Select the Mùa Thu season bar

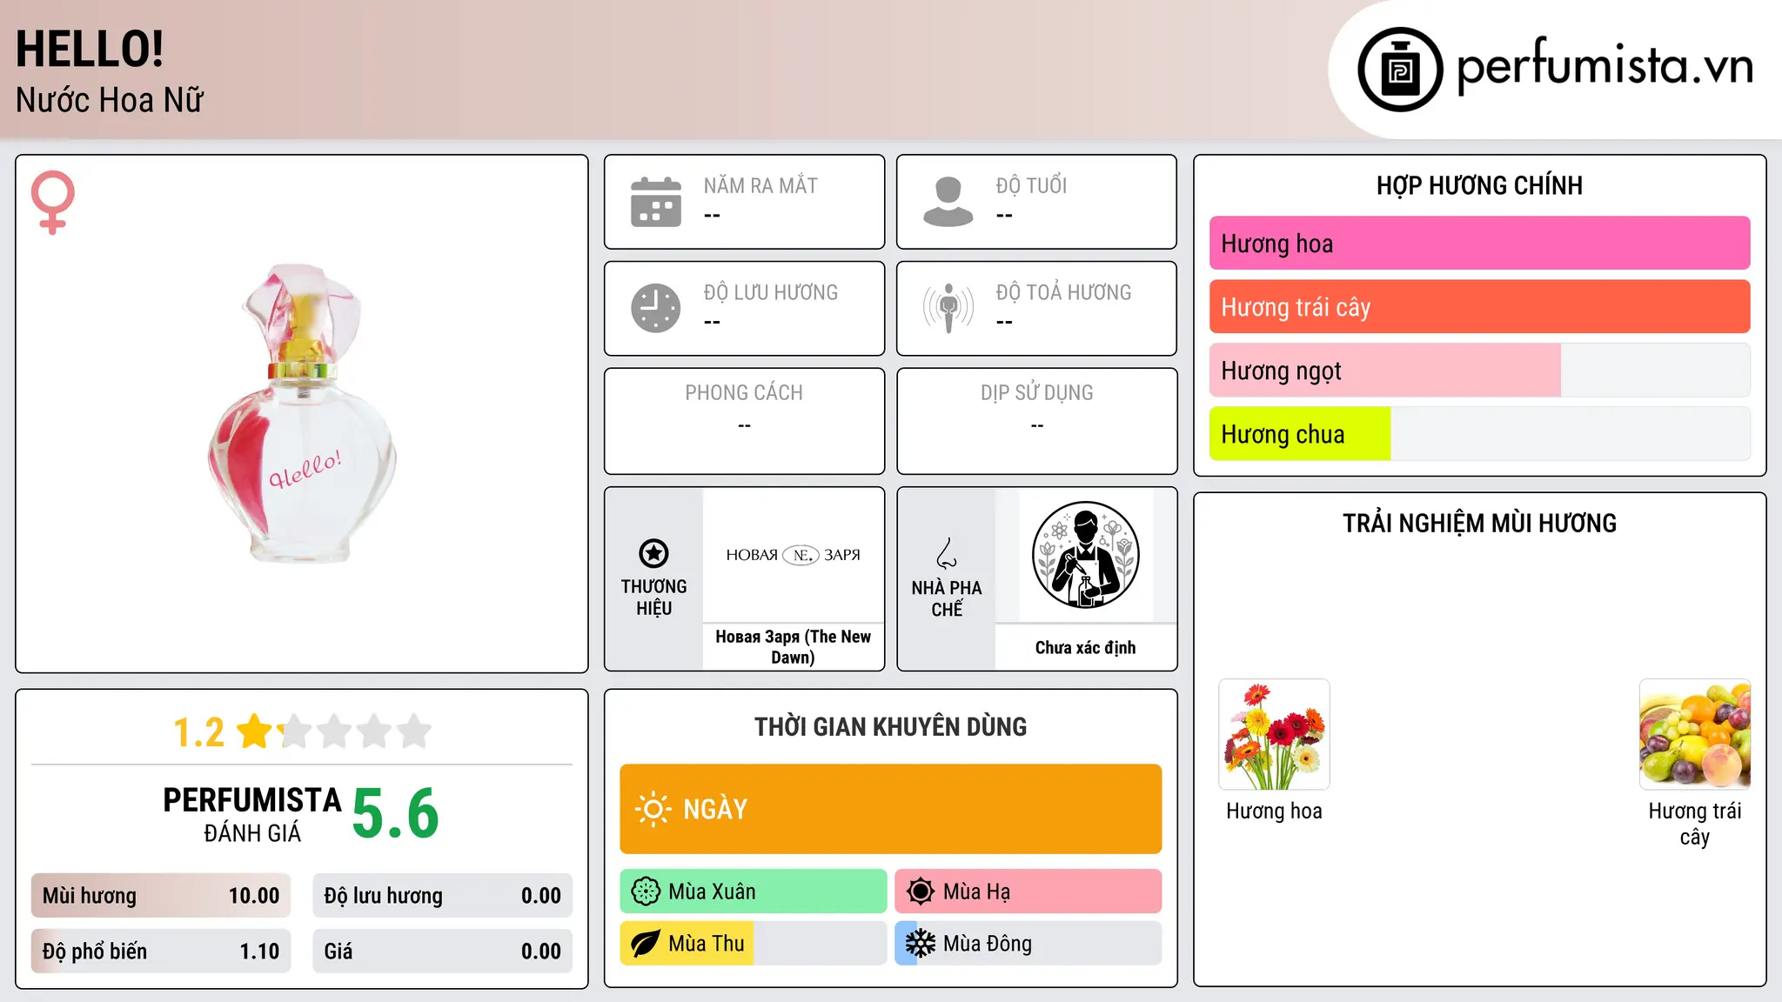pyautogui.click(x=753, y=944)
